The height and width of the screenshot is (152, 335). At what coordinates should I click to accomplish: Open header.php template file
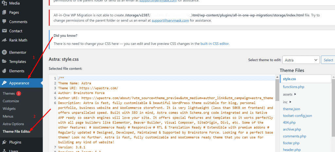click(x=292, y=150)
